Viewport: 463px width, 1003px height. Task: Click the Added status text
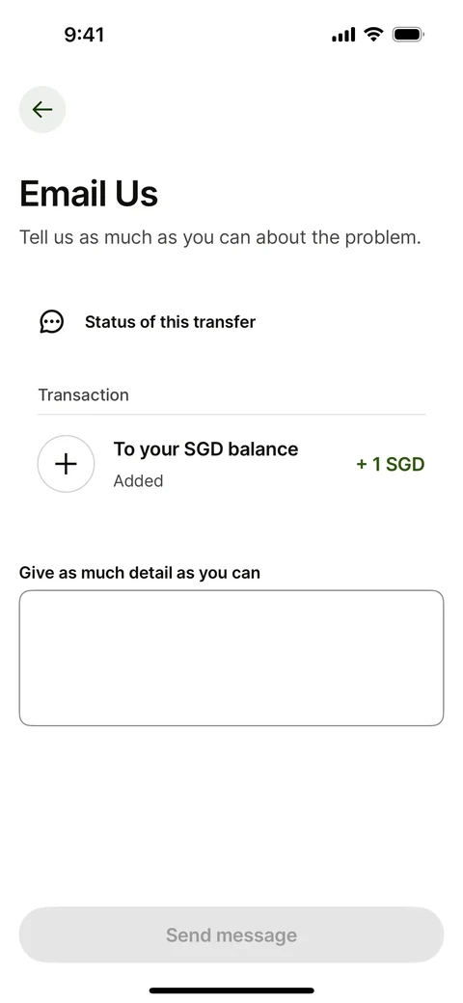coord(138,481)
